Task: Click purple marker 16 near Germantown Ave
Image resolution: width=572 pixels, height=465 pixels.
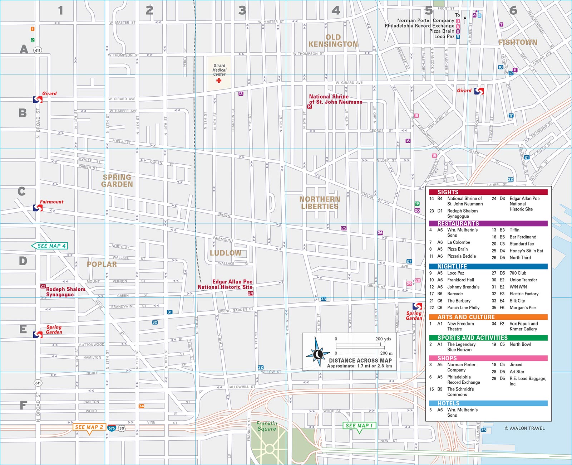Action: click(408, 141)
